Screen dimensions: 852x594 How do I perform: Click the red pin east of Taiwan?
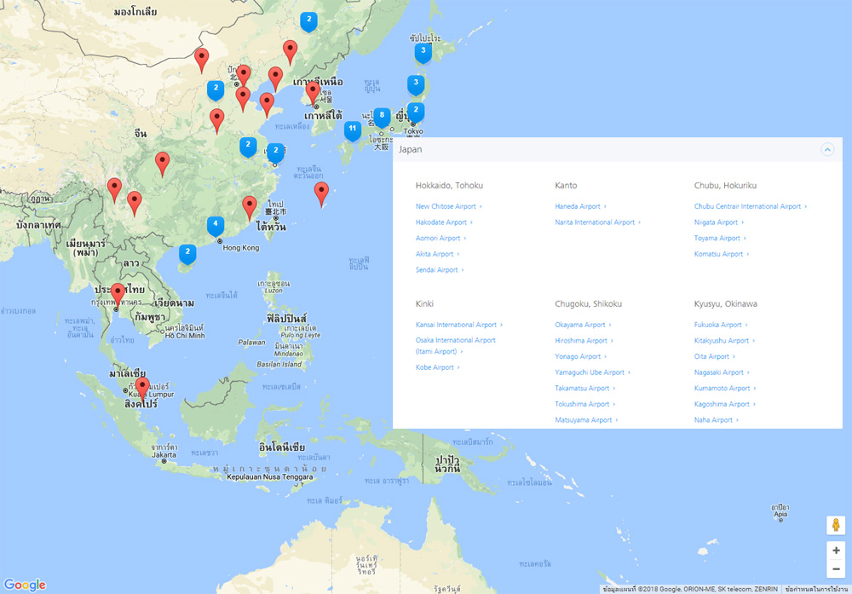(x=321, y=193)
